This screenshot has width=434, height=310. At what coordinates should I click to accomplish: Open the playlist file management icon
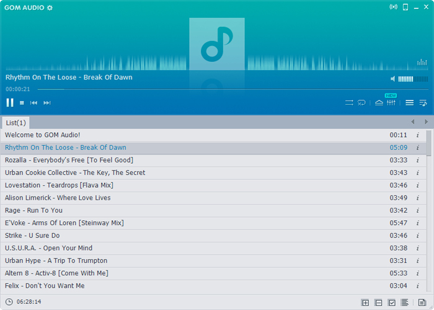[x=422, y=303]
